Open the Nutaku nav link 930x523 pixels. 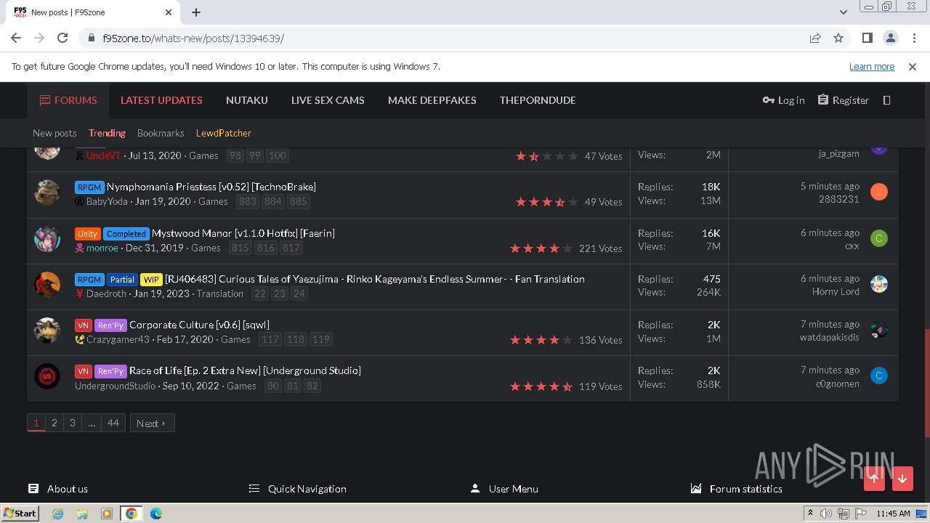(x=247, y=100)
